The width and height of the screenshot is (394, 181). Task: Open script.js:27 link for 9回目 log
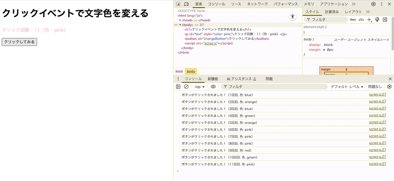coord(377,150)
